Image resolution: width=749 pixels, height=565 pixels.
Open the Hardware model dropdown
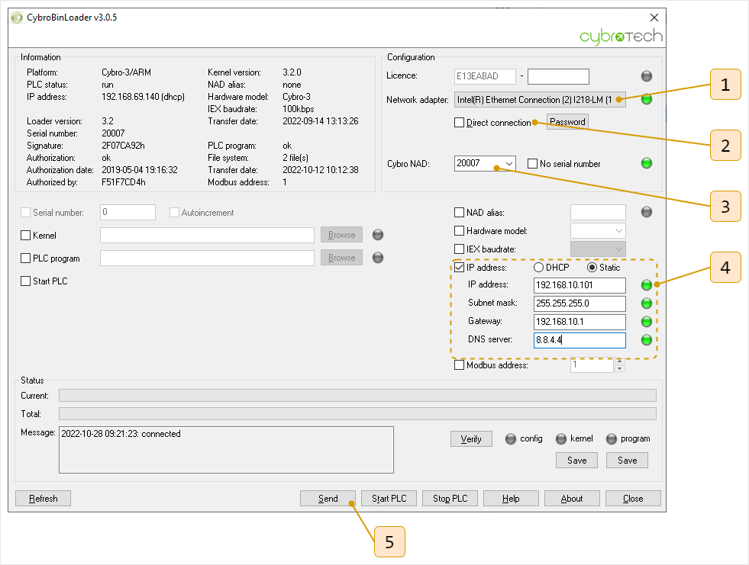[x=618, y=231]
